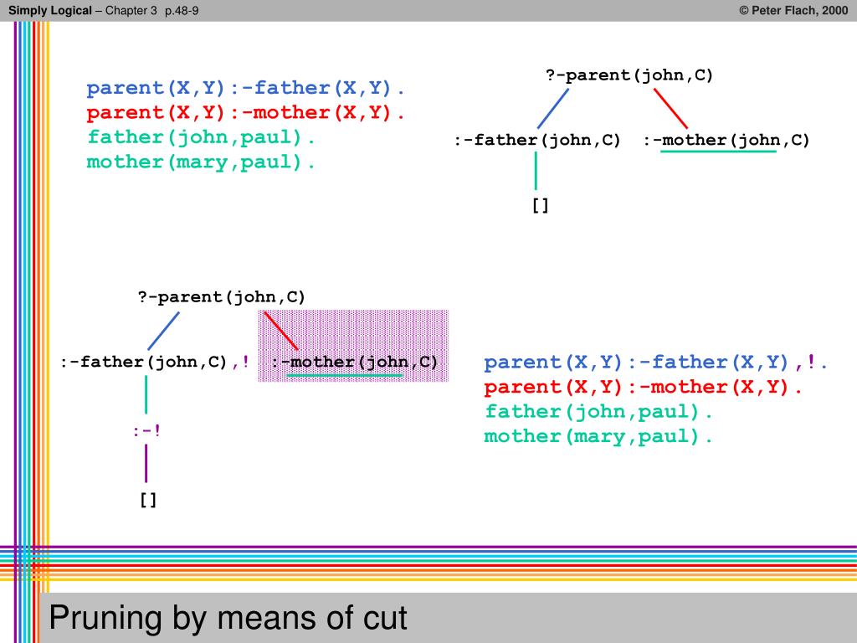
Task: Click node ":-father(john,C)" in the upper tree
Action: click(537, 140)
